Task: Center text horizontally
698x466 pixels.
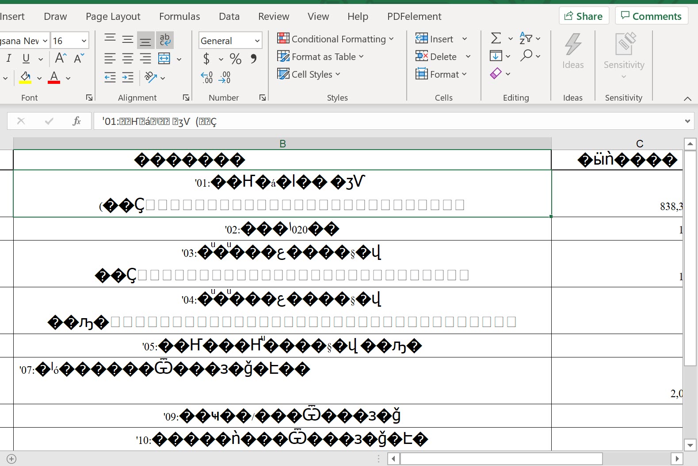Action: click(128, 58)
